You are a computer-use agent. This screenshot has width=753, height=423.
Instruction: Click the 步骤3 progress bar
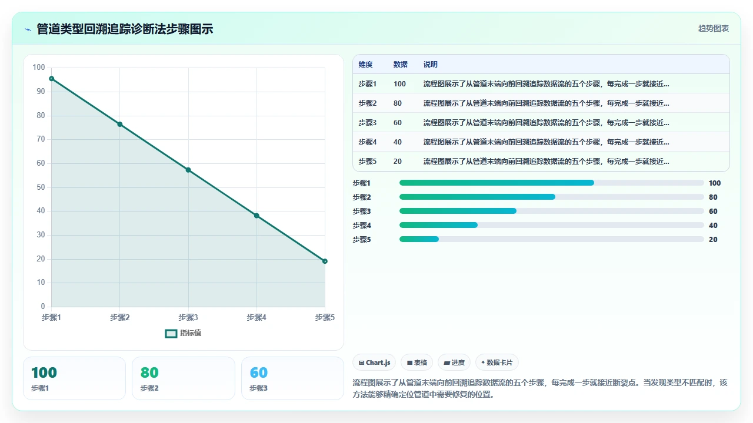(x=552, y=211)
